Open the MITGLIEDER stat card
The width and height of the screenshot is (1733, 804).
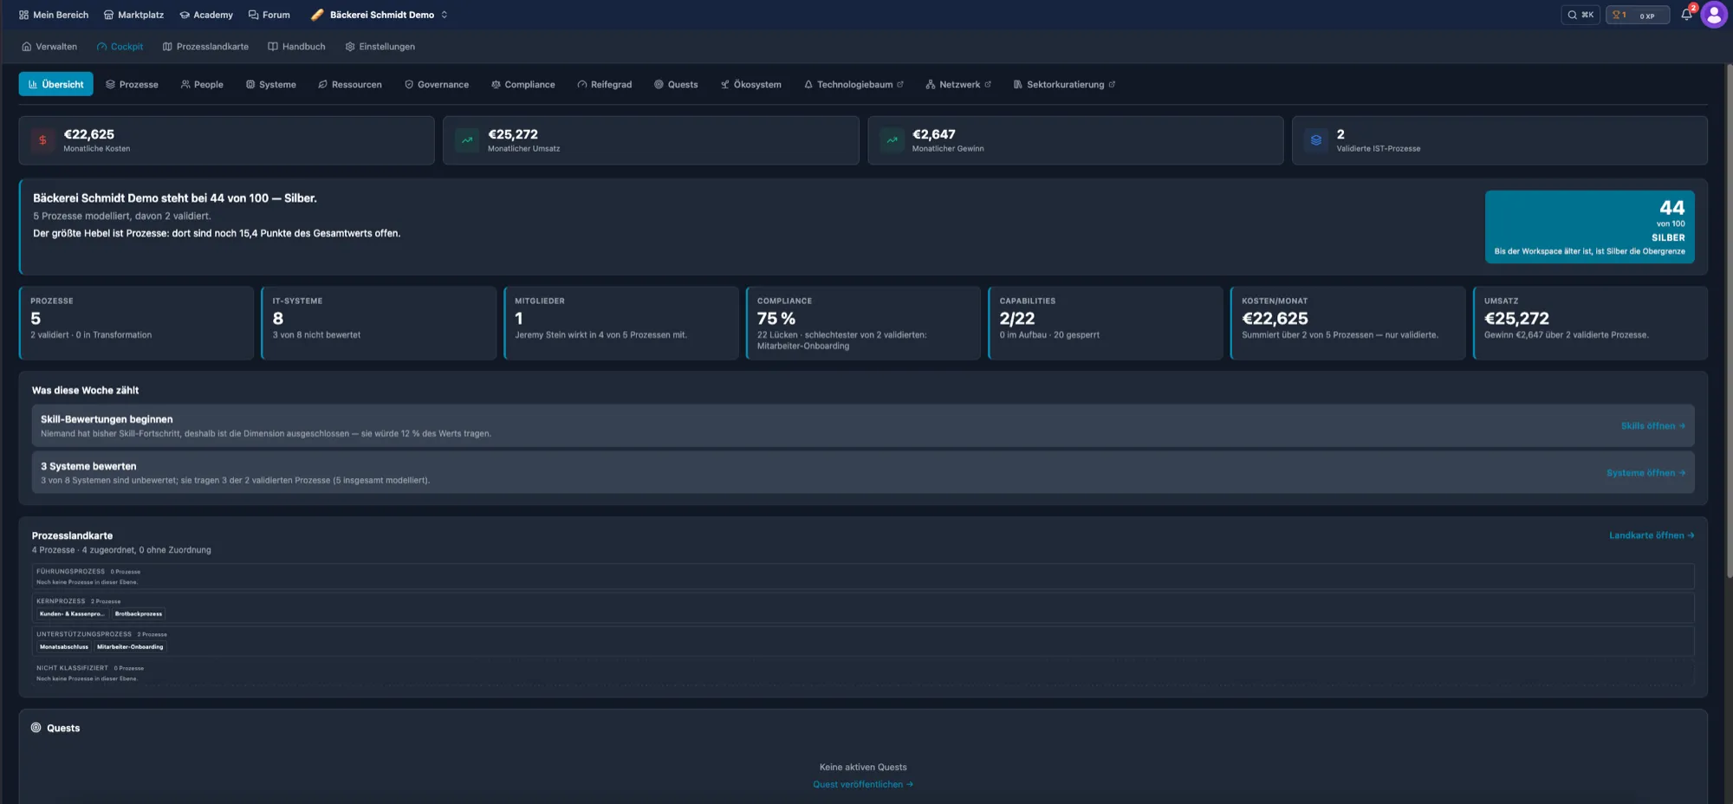coord(620,322)
